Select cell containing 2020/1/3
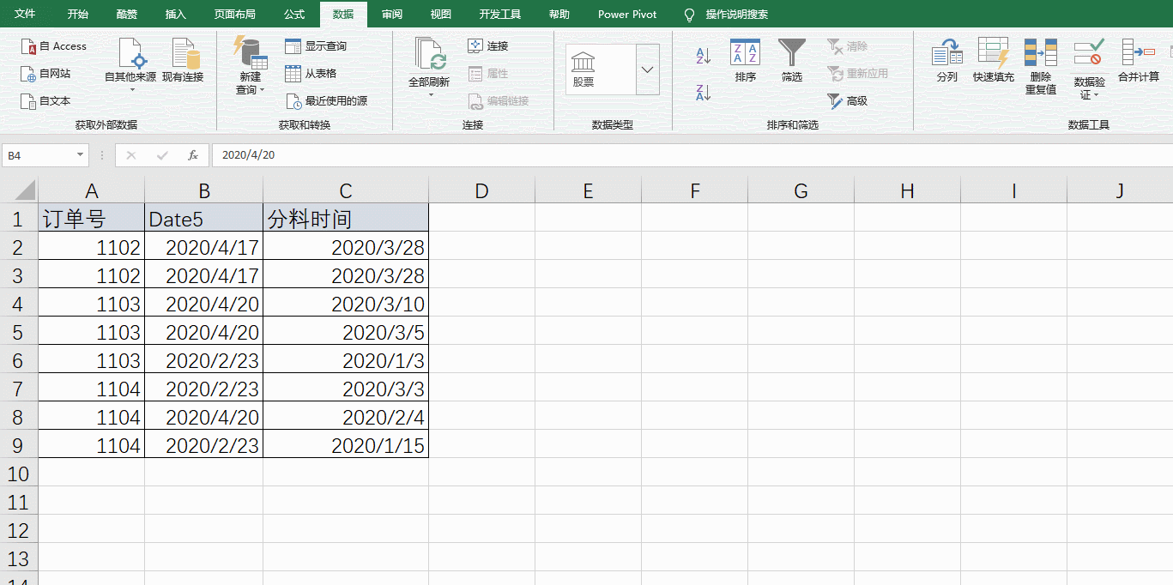Viewport: 1173px width, 585px height. pyautogui.click(x=346, y=360)
